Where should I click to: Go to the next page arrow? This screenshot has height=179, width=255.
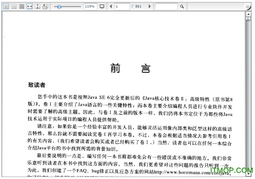150,7
